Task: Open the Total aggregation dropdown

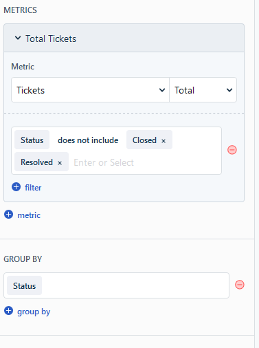Action: pyautogui.click(x=203, y=90)
